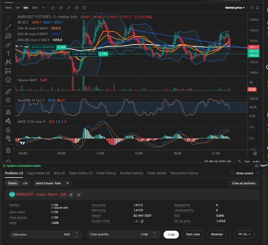The image size is (268, 245).
Task: Select the trend line drawing tool
Action: (8, 27)
